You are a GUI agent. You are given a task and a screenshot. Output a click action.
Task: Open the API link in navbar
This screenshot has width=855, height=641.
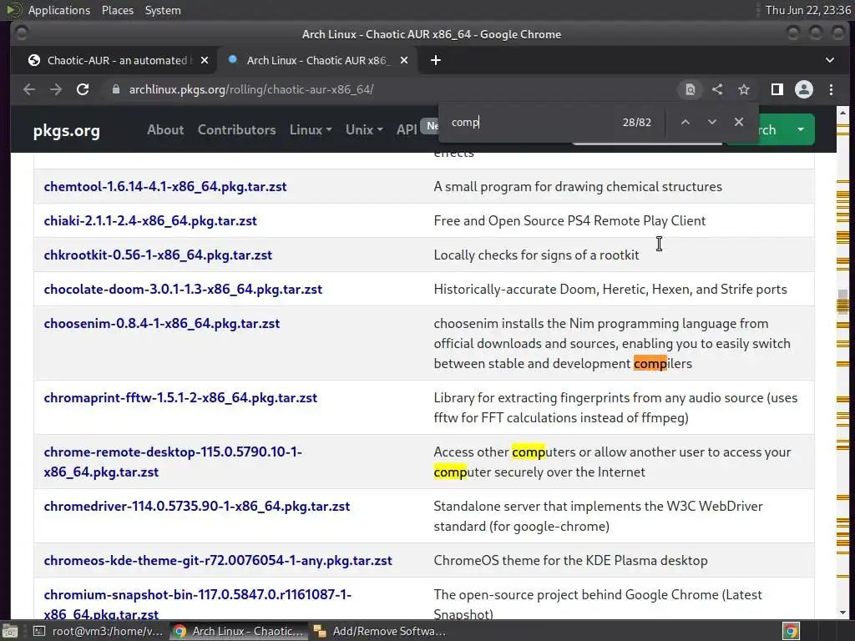click(407, 129)
